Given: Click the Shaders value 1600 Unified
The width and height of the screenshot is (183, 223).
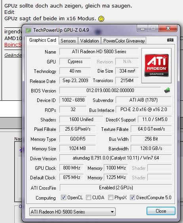Looking at the screenshot, I should coord(81,119).
